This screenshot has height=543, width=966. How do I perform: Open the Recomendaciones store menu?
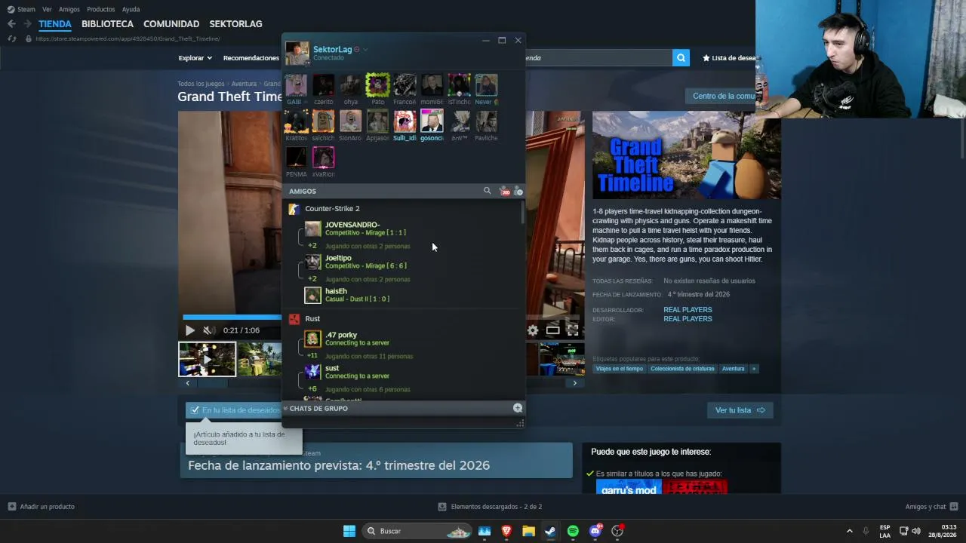coord(251,58)
